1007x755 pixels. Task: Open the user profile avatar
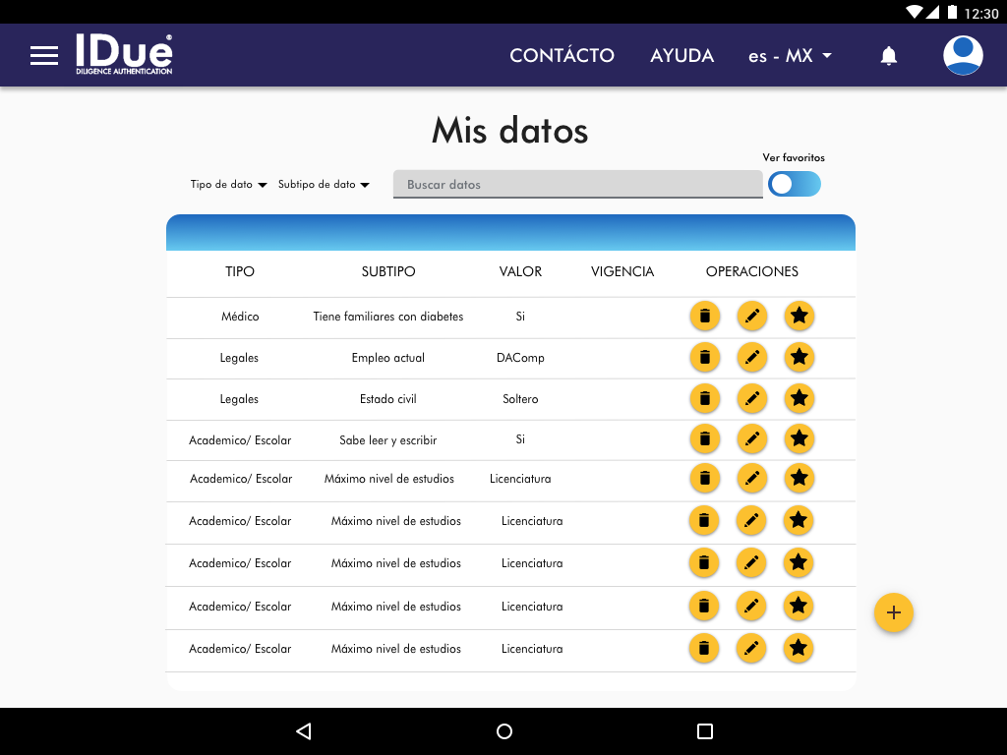pyautogui.click(x=963, y=56)
